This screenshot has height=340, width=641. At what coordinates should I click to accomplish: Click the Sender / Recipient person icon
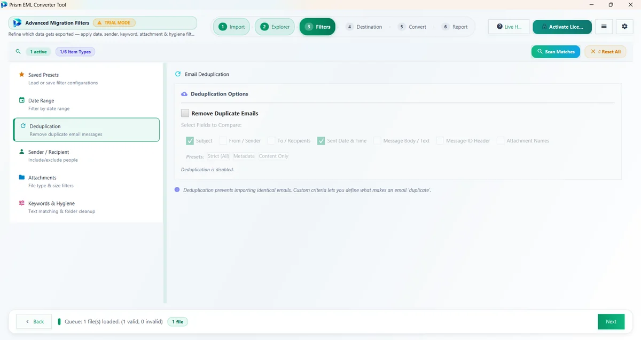pyautogui.click(x=22, y=152)
